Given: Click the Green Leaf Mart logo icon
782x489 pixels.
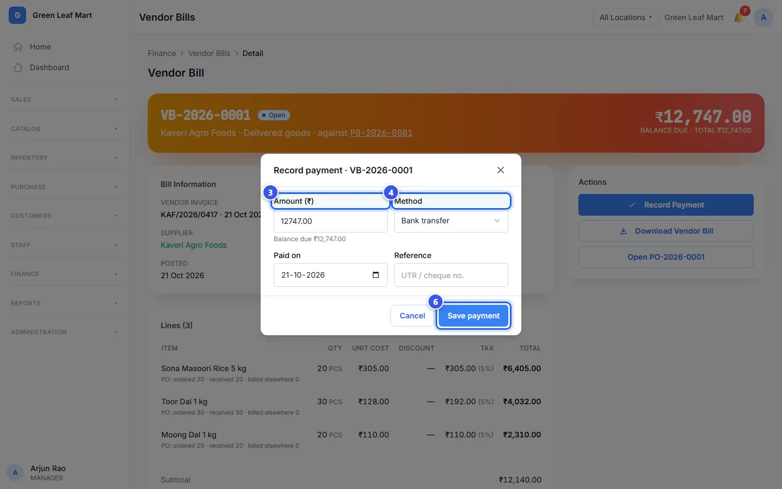Looking at the screenshot, I should [17, 15].
